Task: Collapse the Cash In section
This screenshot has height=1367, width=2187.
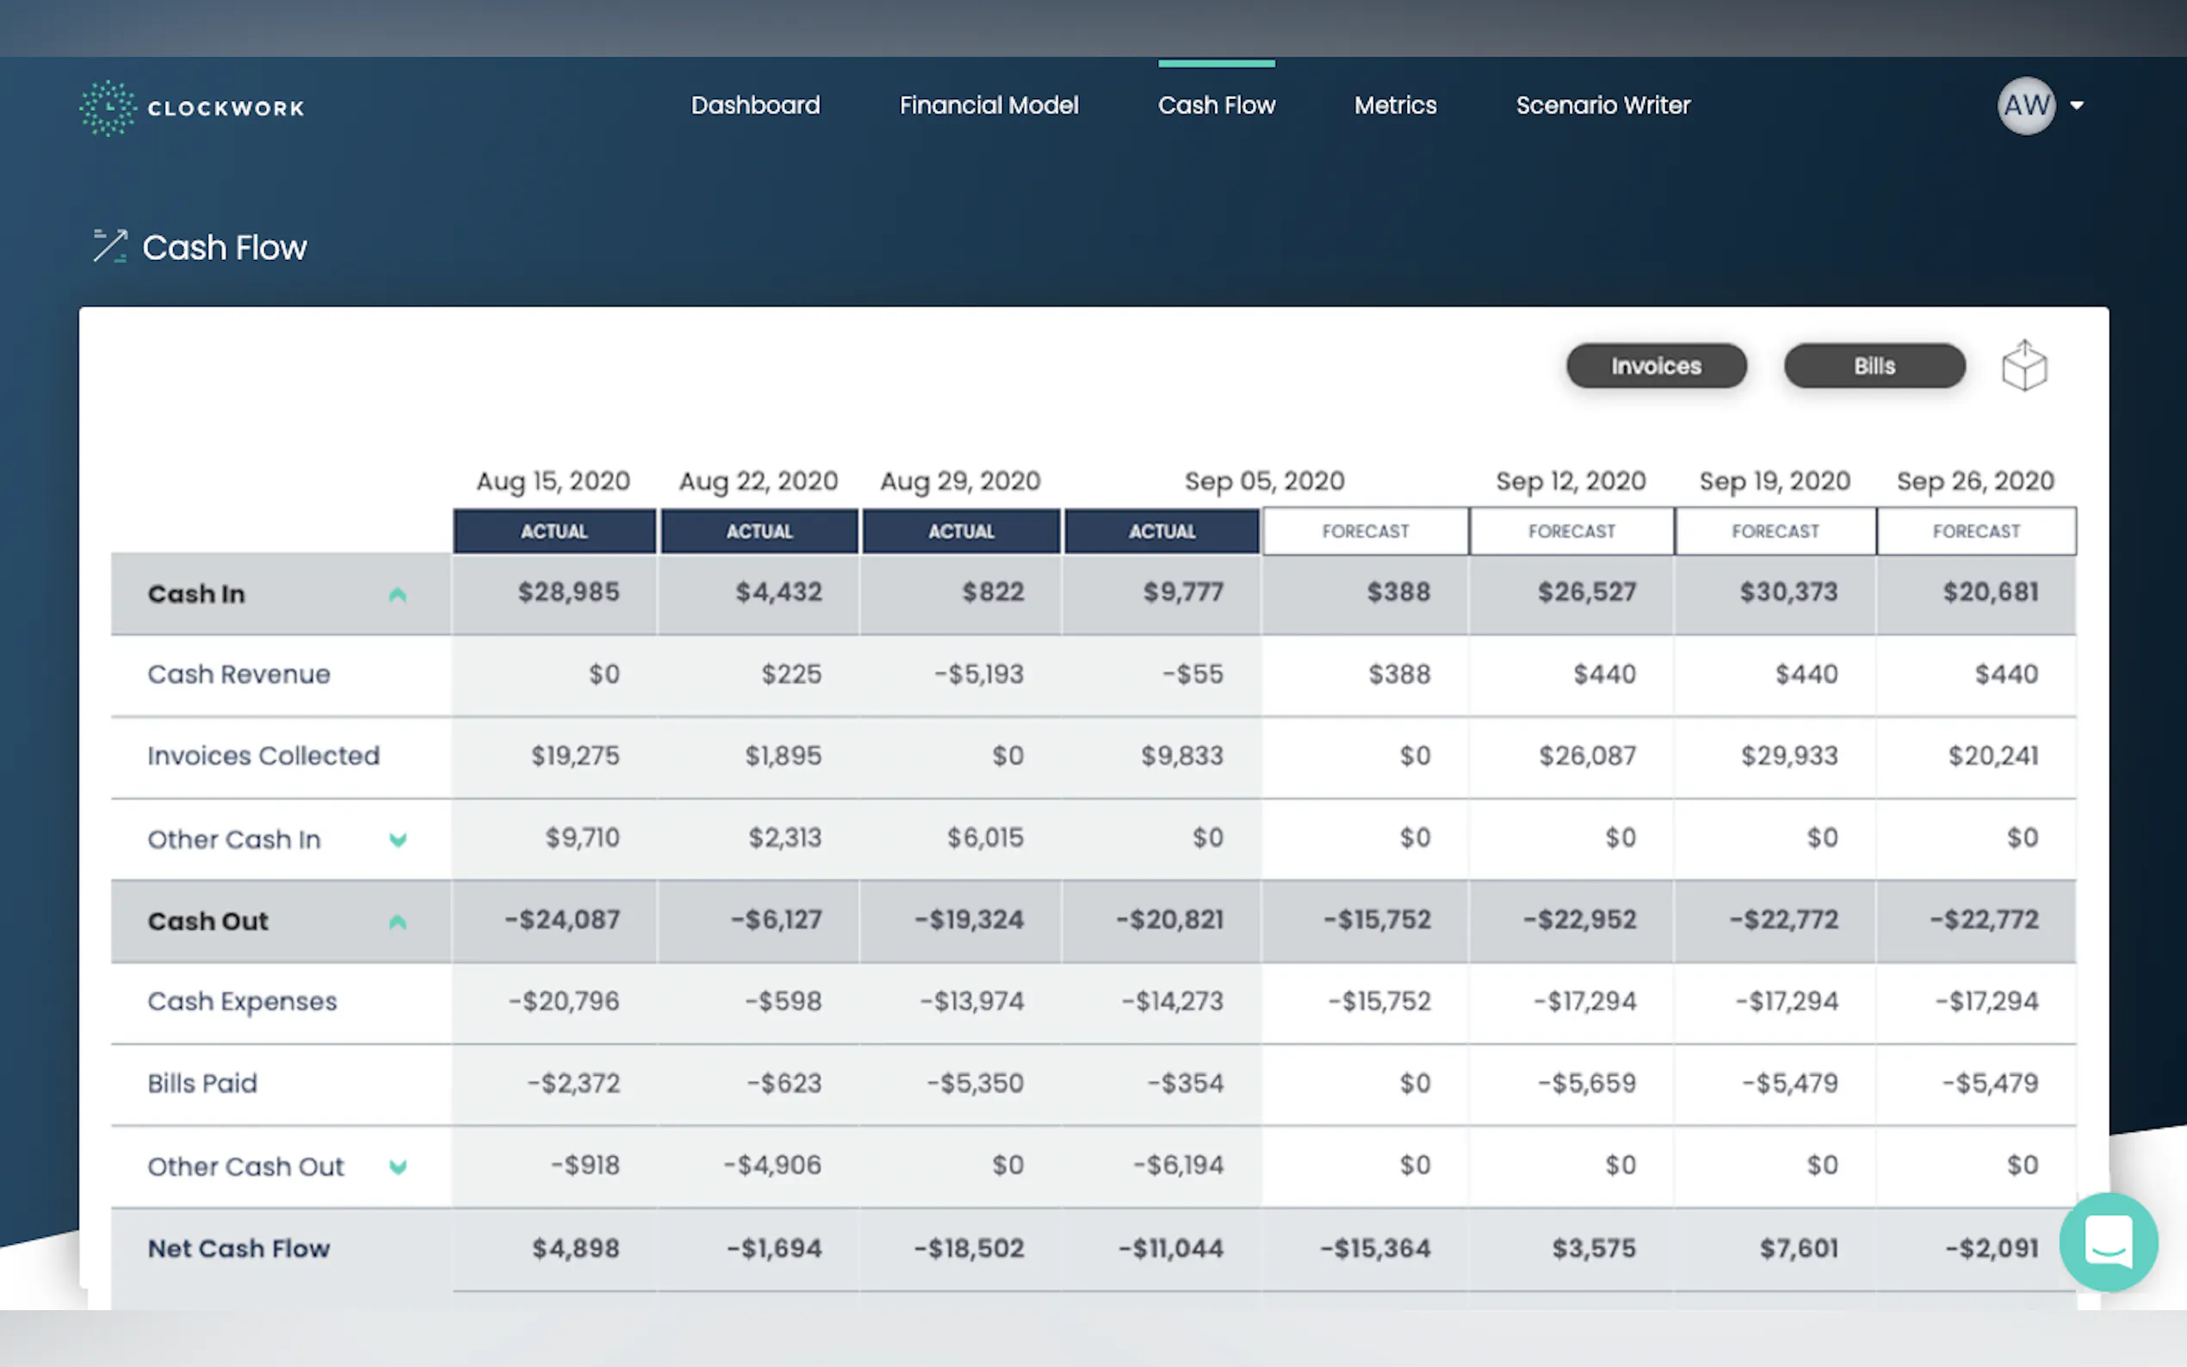Action: (397, 595)
